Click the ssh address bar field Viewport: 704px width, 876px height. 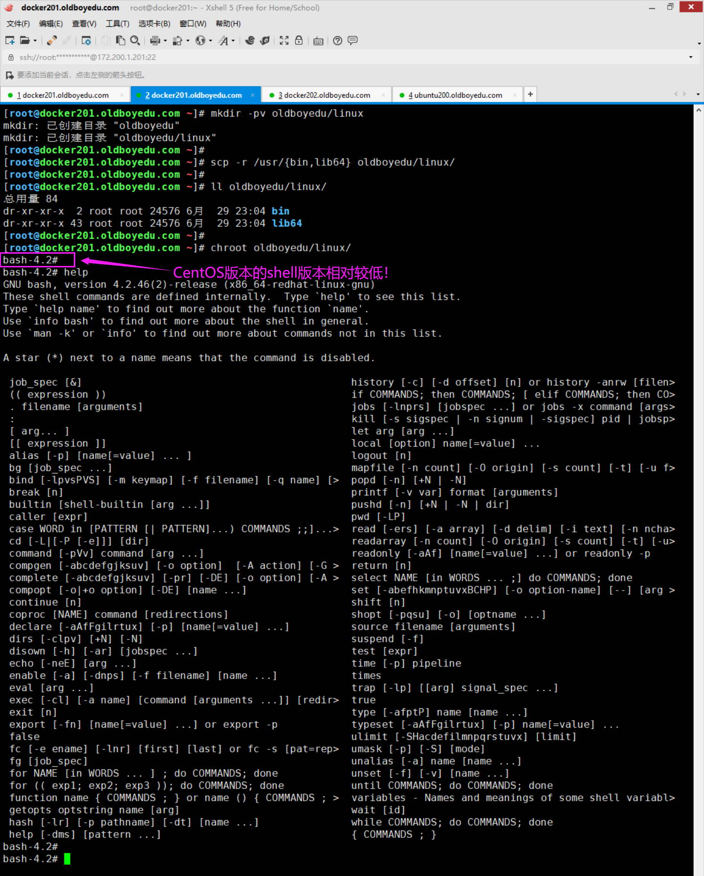350,57
